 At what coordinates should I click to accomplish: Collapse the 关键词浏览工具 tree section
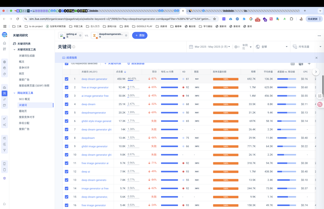14,50
